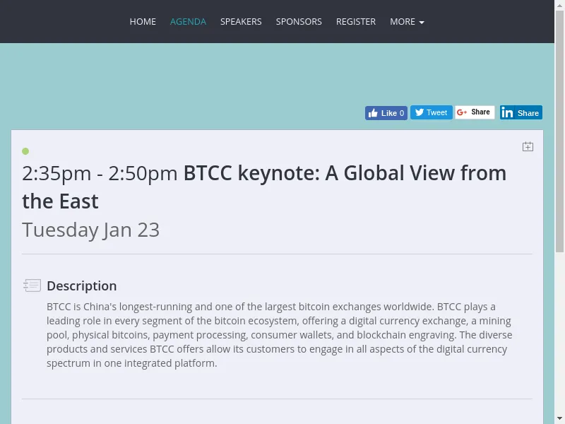Image resolution: width=565 pixels, height=424 pixels.
Task: Click the Twitter Tweet button
Action: [x=432, y=112]
